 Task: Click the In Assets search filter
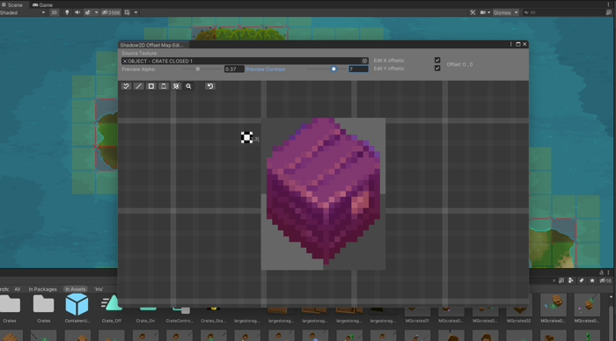76,289
